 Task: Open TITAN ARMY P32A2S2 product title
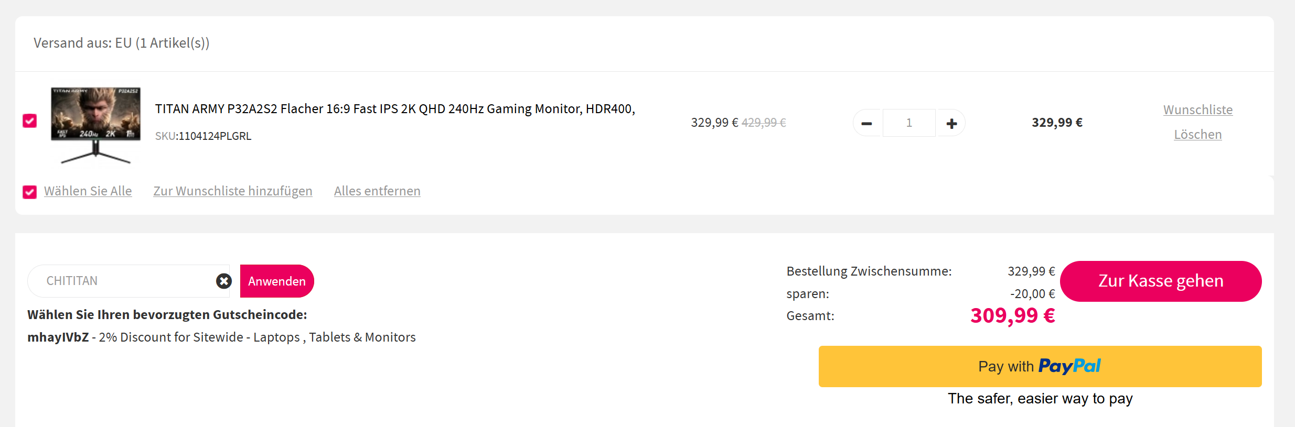point(394,109)
